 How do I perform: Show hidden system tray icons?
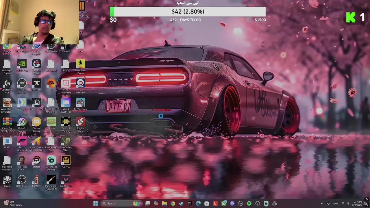tap(322, 203)
